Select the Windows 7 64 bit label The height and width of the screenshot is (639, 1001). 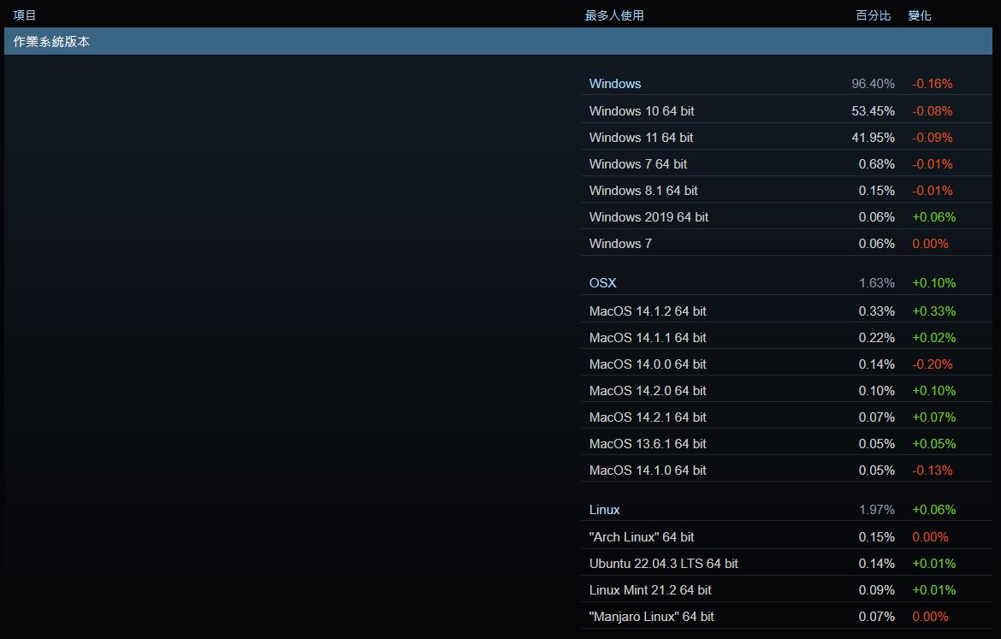(637, 164)
